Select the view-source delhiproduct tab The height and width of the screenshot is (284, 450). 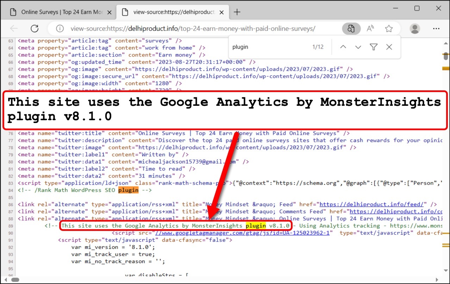(172, 12)
